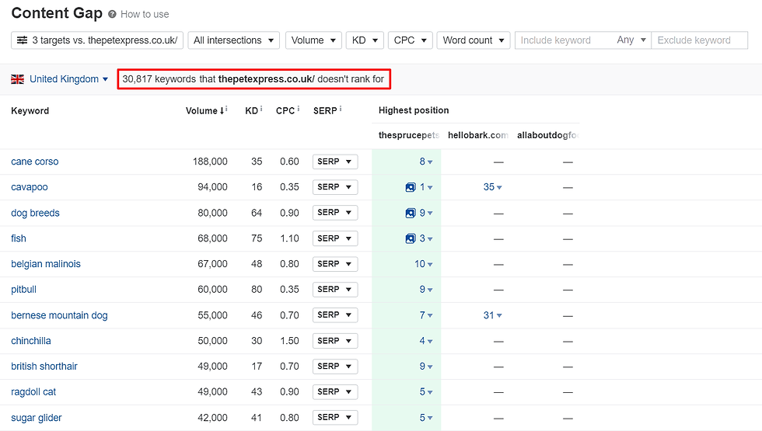This screenshot has height=431, width=762.
Task: Open the SERP dropdown for fish
Action: pyautogui.click(x=335, y=239)
